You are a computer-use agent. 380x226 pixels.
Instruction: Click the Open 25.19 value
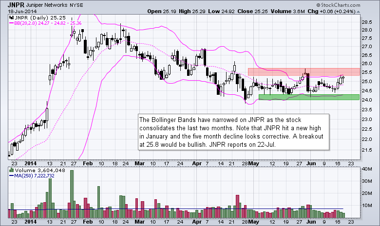click(x=162, y=11)
